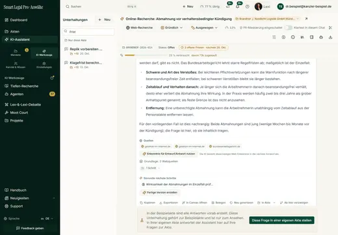Click the top bar Neu button

click(188, 7)
